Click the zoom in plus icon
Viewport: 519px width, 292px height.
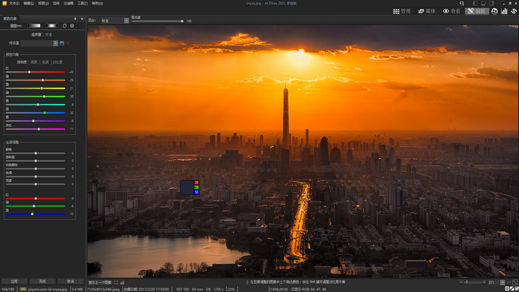pos(485,282)
